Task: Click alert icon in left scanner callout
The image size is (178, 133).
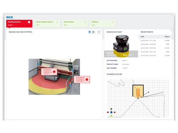Action: point(54,72)
